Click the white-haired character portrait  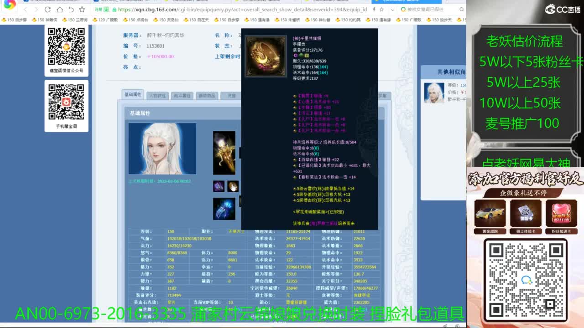(x=162, y=149)
